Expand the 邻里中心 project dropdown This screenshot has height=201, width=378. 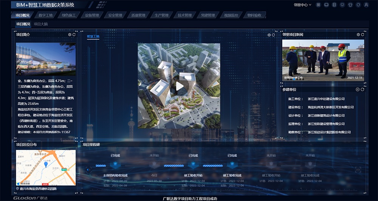[302, 5]
